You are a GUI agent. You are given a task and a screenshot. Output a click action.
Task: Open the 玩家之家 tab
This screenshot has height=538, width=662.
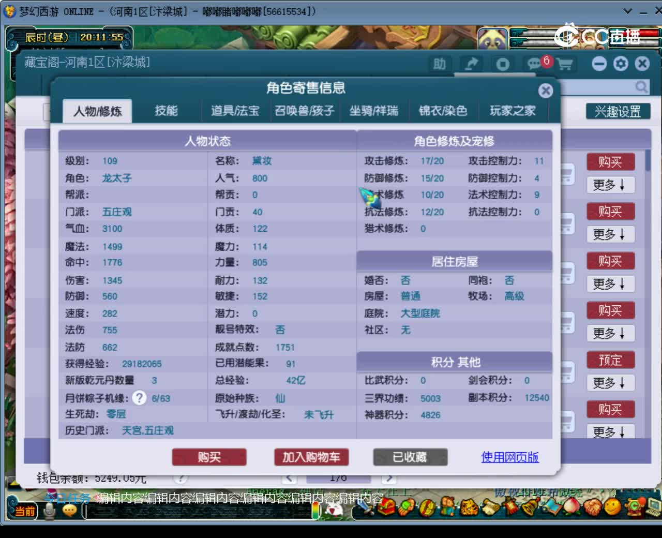point(513,111)
